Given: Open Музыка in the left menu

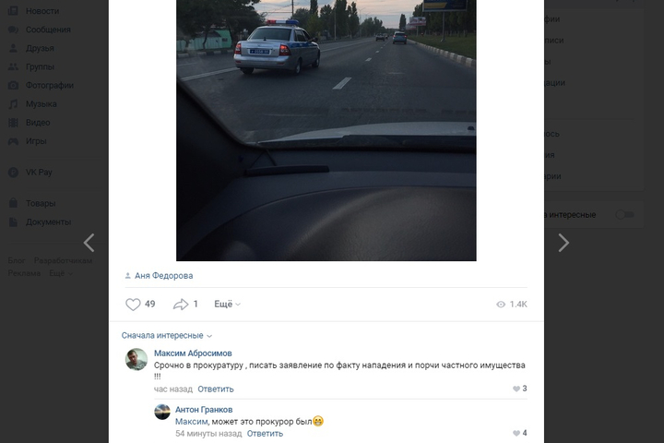Looking at the screenshot, I should coord(41,104).
